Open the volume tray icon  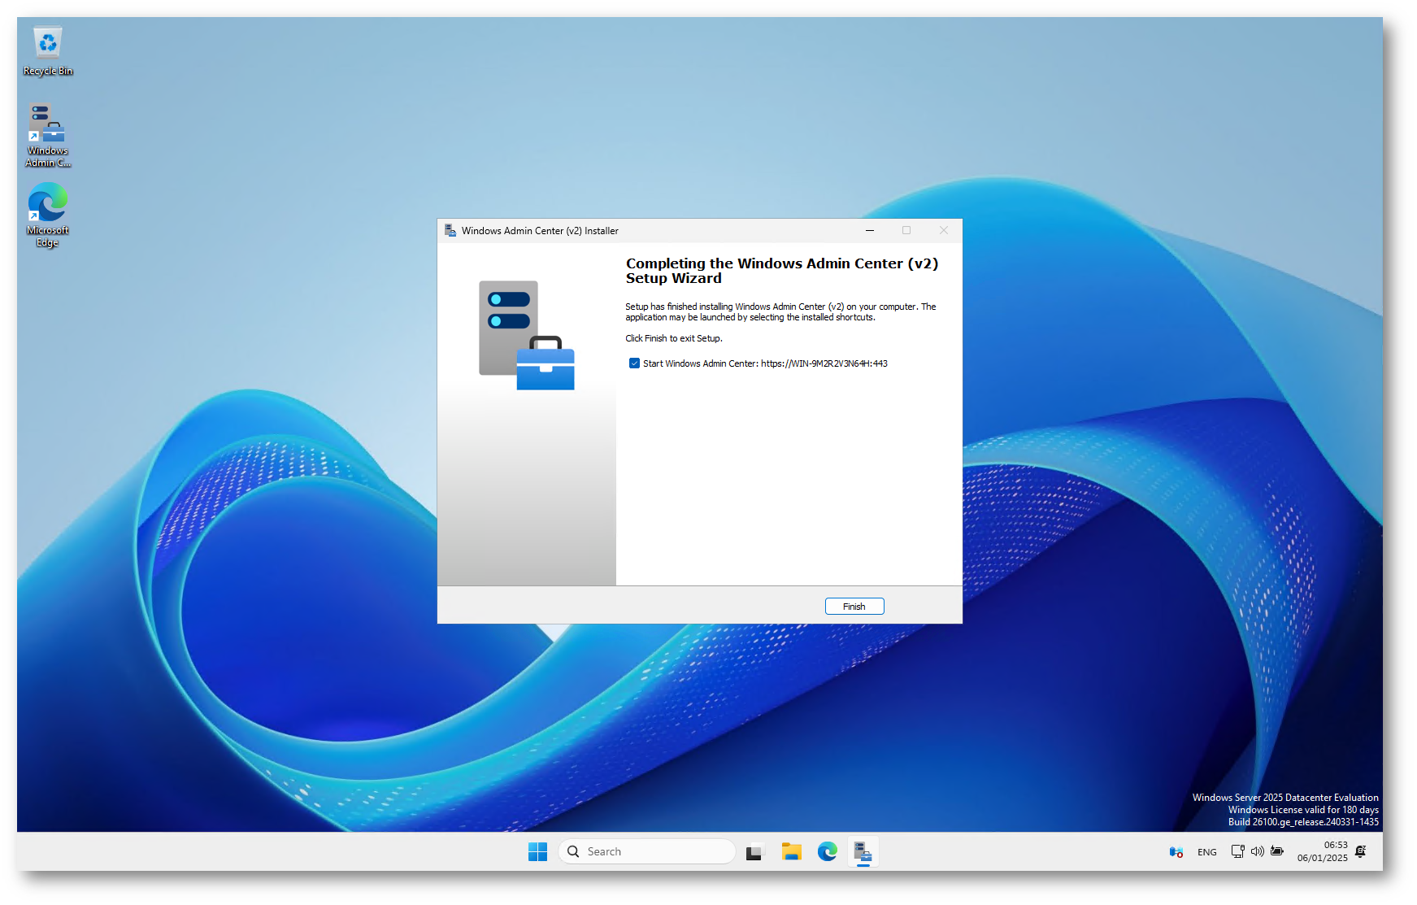point(1257,851)
